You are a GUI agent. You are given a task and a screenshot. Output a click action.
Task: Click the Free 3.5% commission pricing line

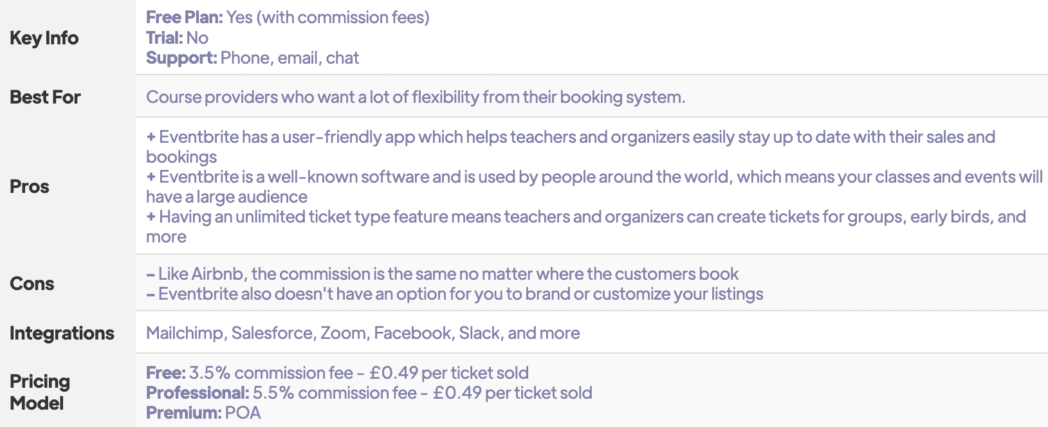pos(337,373)
